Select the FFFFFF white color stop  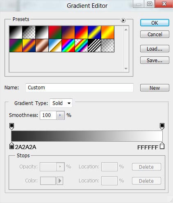(162, 146)
